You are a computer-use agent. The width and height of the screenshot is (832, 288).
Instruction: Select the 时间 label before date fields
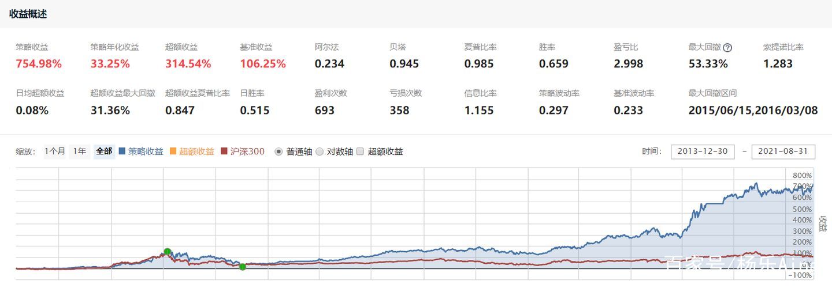pyautogui.click(x=652, y=151)
